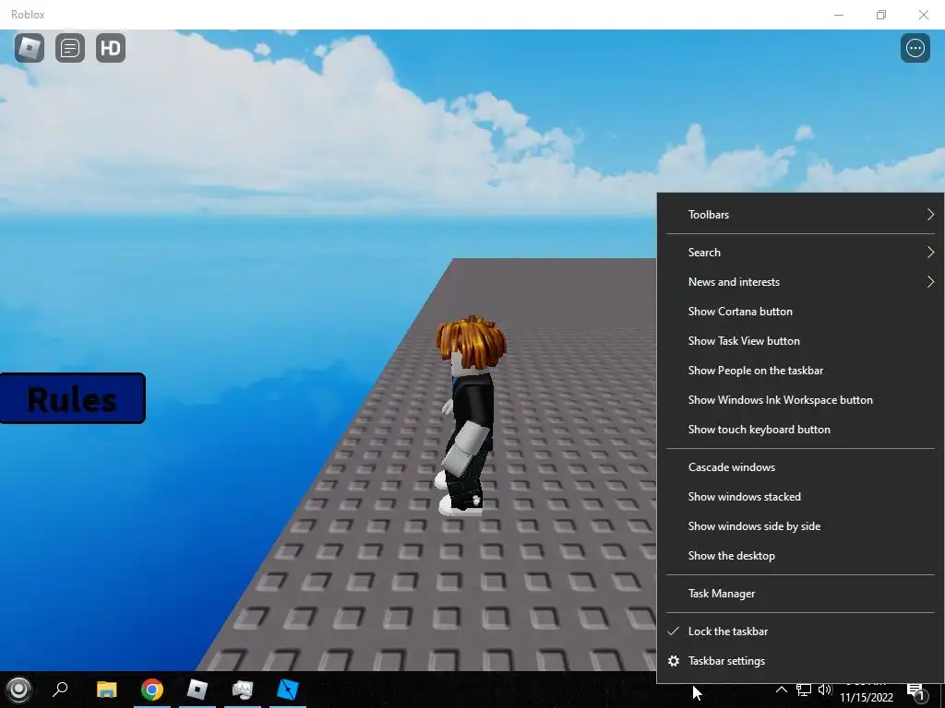Viewport: 945px width, 708px height.
Task: Choose Show windows stacked
Action: point(800,497)
